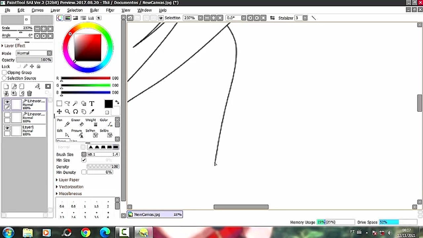Open the Stabilizer value dropdown
423x238 pixels.
point(305,18)
